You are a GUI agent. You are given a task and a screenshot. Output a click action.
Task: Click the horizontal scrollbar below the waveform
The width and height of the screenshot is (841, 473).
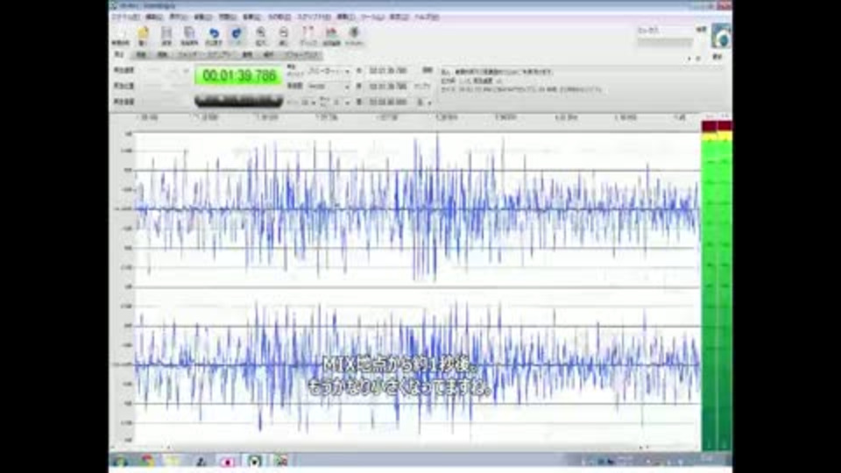click(x=406, y=448)
